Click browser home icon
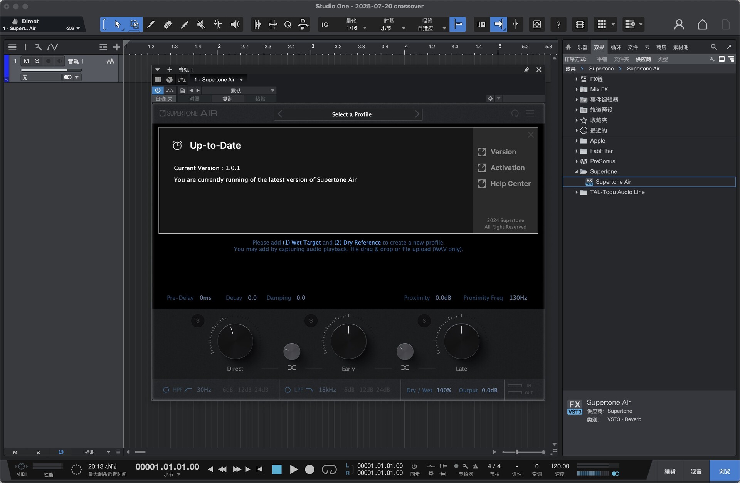 568,47
